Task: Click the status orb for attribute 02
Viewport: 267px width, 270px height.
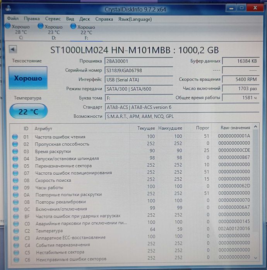Action: pos(15,144)
